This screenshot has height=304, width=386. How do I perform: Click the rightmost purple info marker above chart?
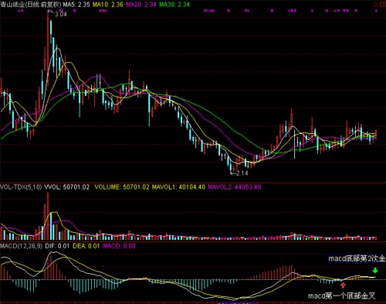pyautogui.click(x=377, y=11)
